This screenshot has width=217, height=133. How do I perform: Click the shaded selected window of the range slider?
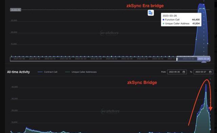[x=194, y=59]
